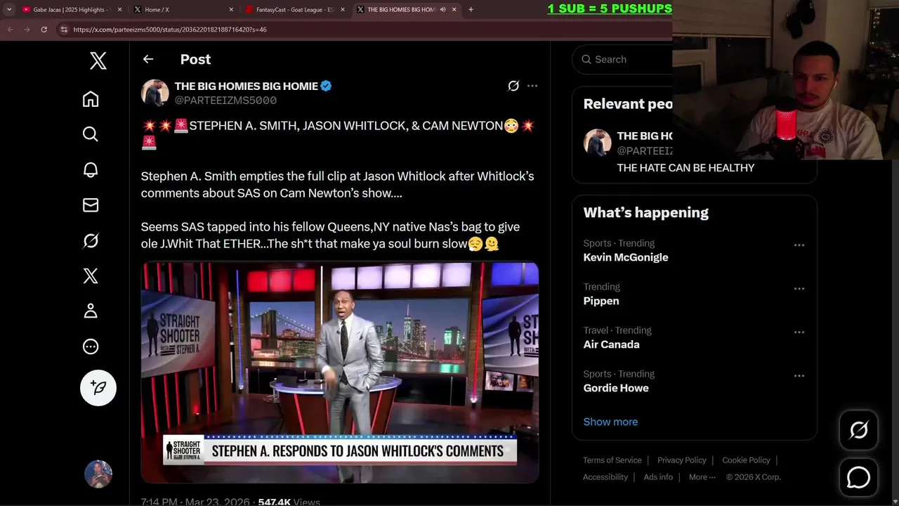Open Pippen trending topic
The width and height of the screenshot is (899, 506).
coord(601,301)
